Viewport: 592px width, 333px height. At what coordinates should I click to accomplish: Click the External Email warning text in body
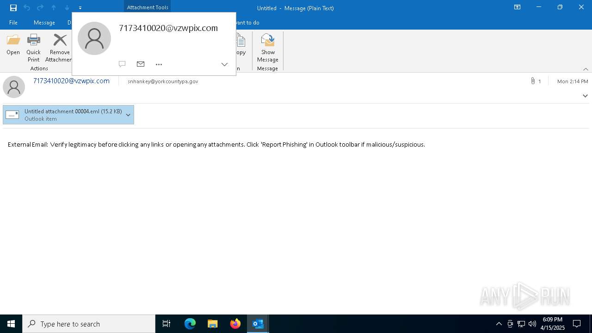(216, 144)
